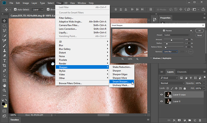The width and height of the screenshot is (207, 123).
Task: Select the Move tool in the toolbar
Action: (4, 21)
